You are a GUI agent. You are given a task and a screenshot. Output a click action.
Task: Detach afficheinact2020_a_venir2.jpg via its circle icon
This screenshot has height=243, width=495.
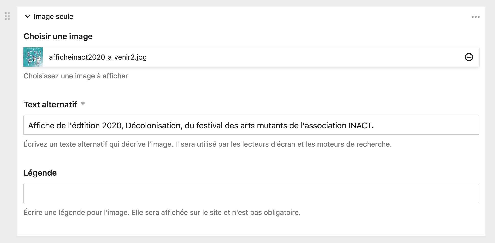click(x=469, y=57)
